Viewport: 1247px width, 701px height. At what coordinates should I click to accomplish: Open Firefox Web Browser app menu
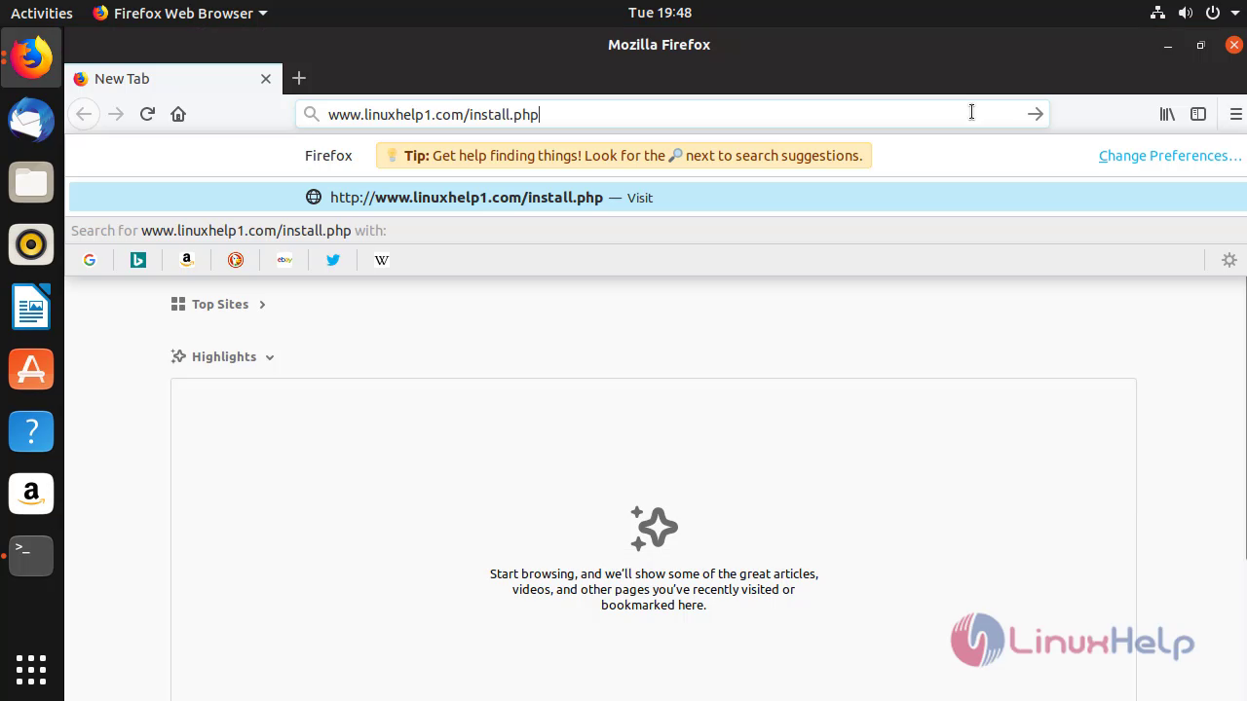click(x=180, y=13)
